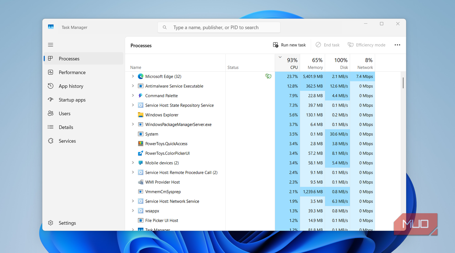Click the search box for name or PID
This screenshot has width=455, height=253.
click(x=219, y=27)
